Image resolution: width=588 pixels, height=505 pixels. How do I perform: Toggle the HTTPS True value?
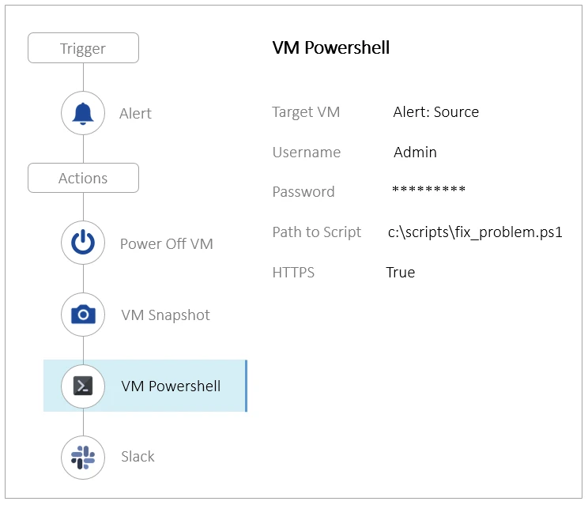(400, 273)
